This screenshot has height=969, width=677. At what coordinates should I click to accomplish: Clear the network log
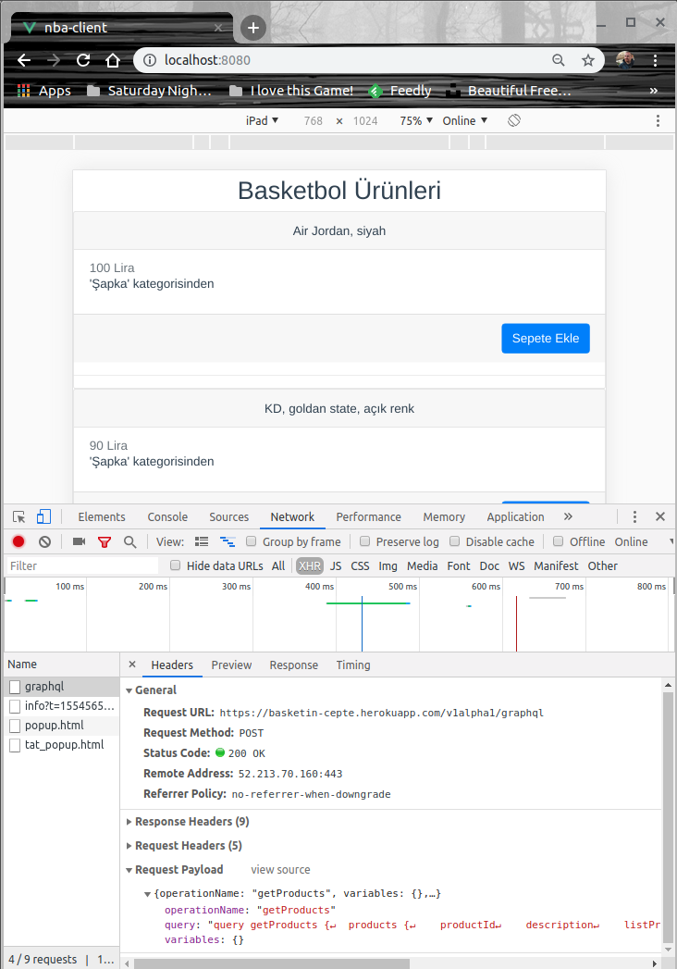click(x=44, y=541)
